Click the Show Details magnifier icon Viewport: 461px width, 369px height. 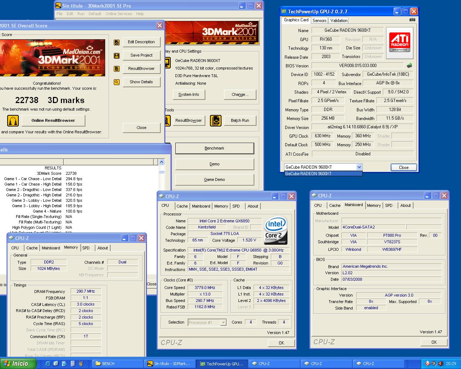(117, 82)
